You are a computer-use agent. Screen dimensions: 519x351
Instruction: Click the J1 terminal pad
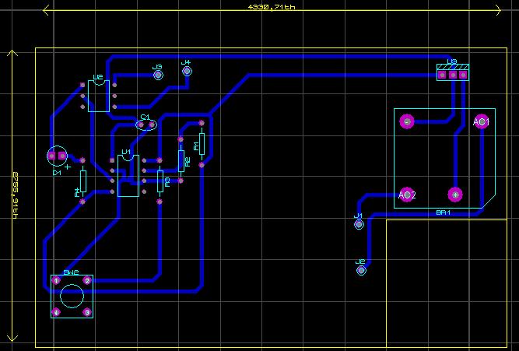click(359, 224)
